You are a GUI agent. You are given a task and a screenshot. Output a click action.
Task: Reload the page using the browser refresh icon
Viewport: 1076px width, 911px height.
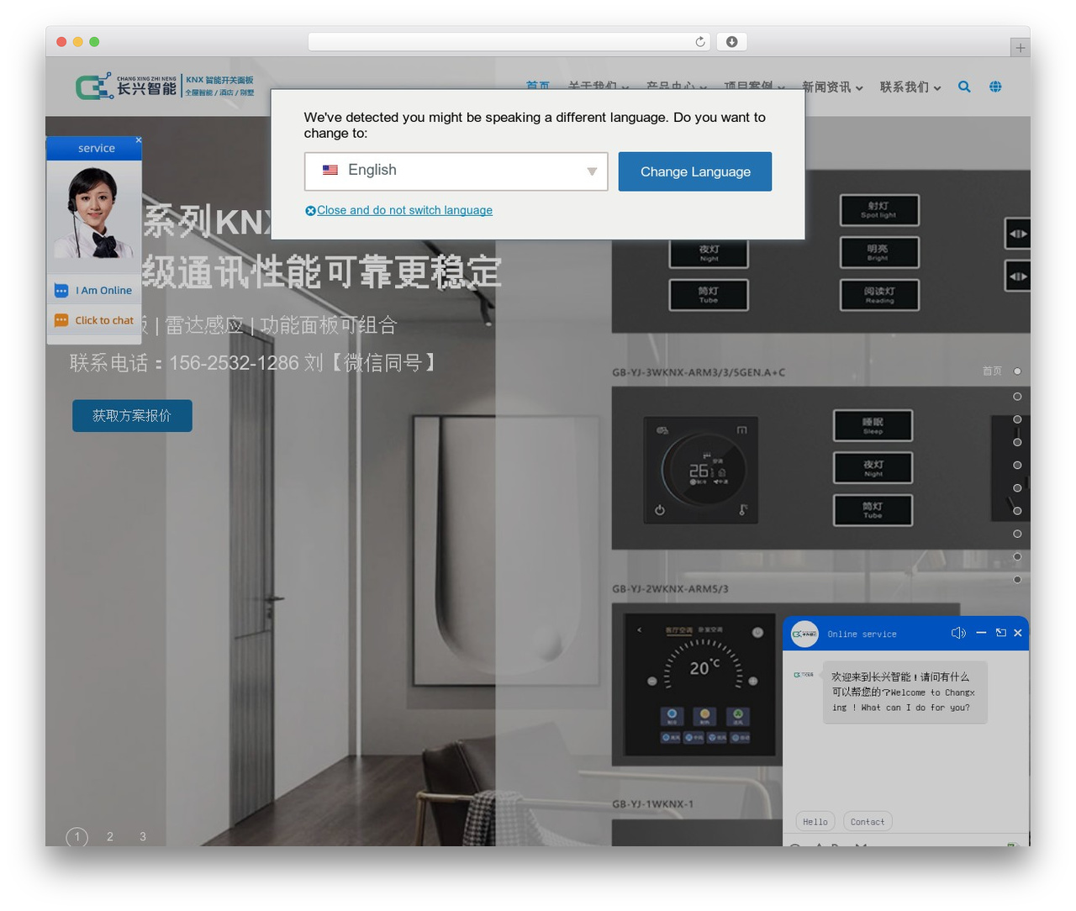pos(700,42)
